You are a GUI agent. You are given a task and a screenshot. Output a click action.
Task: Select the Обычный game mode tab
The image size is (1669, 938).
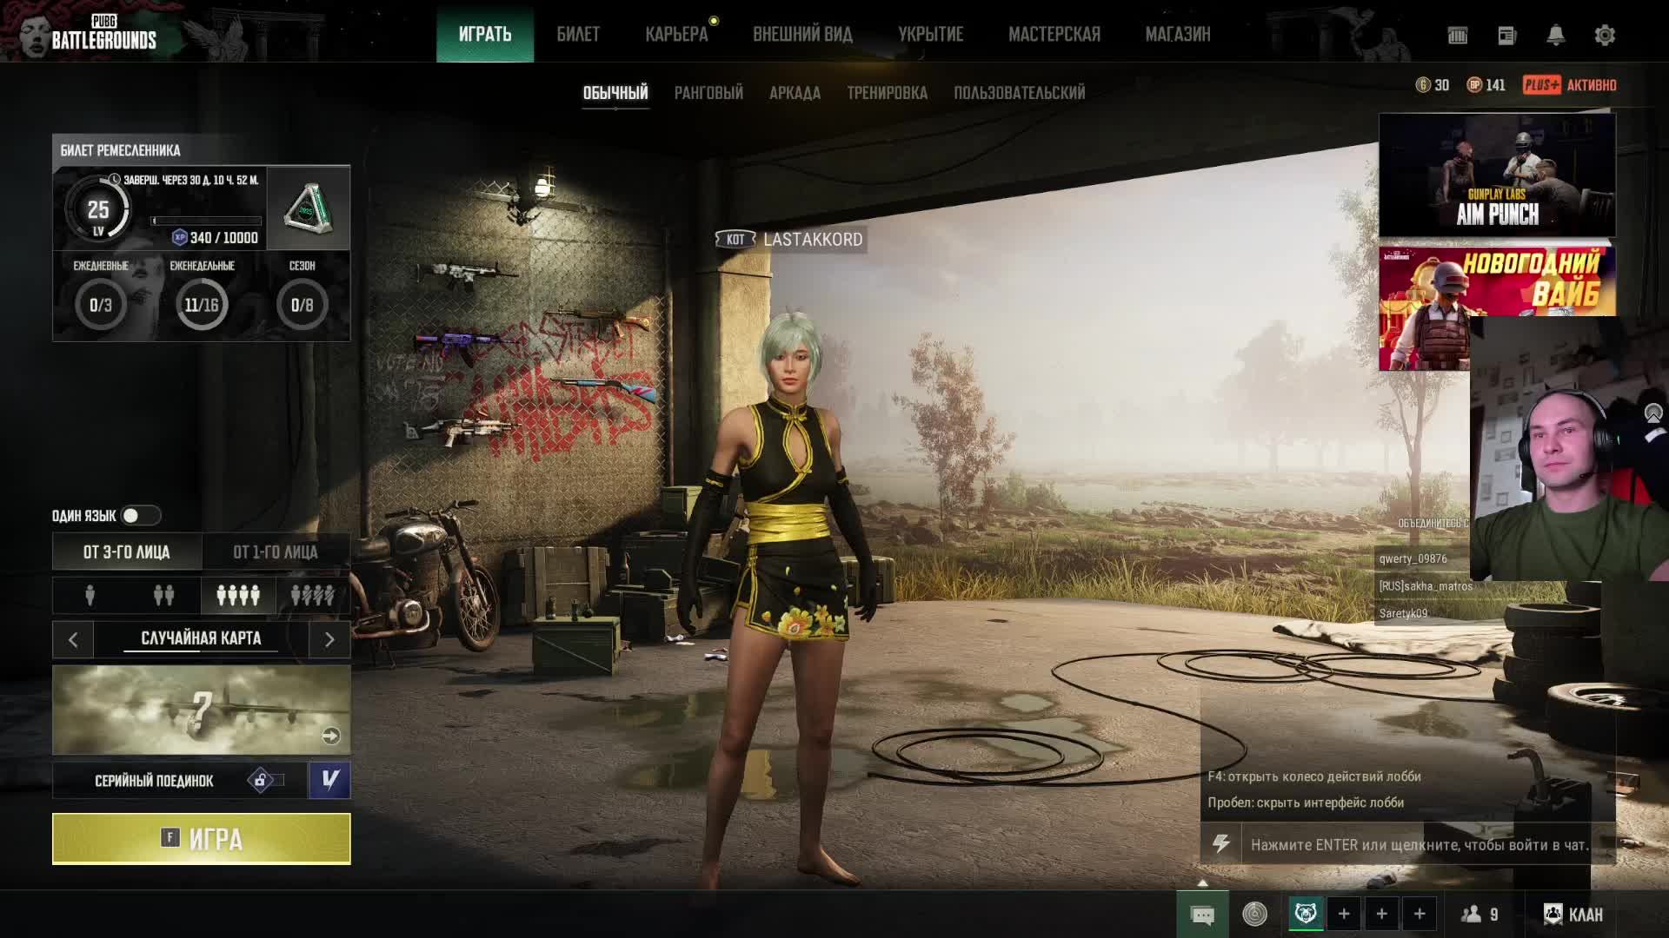click(615, 93)
